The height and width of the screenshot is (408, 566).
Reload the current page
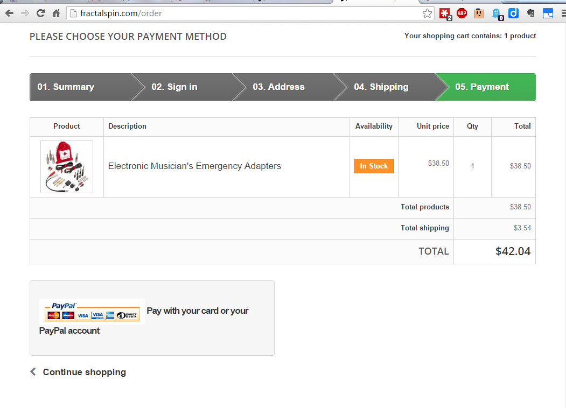pyautogui.click(x=40, y=13)
